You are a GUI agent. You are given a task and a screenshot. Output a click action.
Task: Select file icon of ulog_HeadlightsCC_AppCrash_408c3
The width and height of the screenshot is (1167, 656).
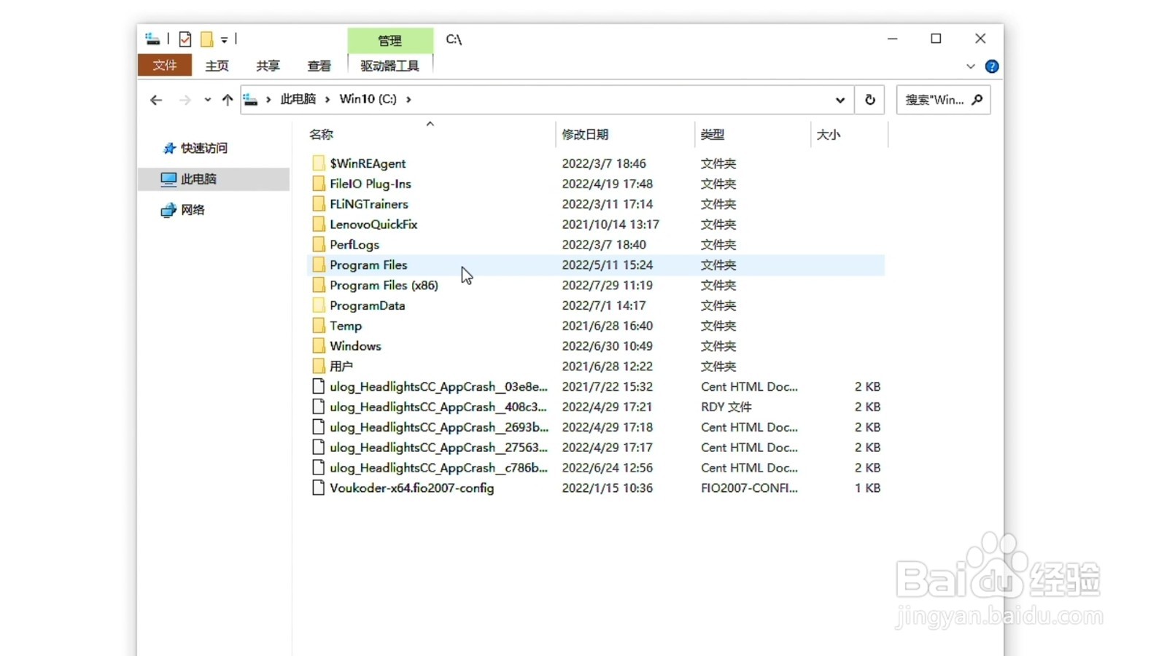click(318, 407)
